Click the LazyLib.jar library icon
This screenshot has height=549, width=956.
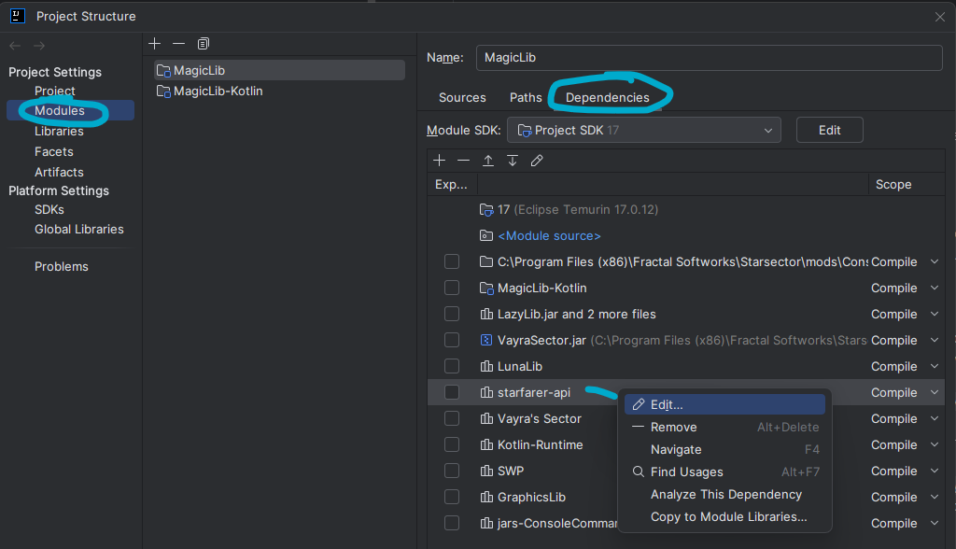click(x=485, y=314)
